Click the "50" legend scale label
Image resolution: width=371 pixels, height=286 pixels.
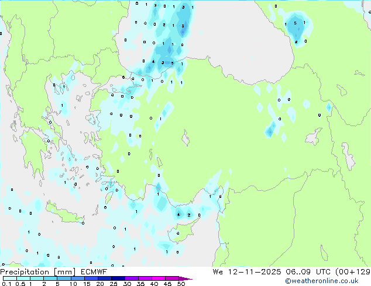pos(181,284)
